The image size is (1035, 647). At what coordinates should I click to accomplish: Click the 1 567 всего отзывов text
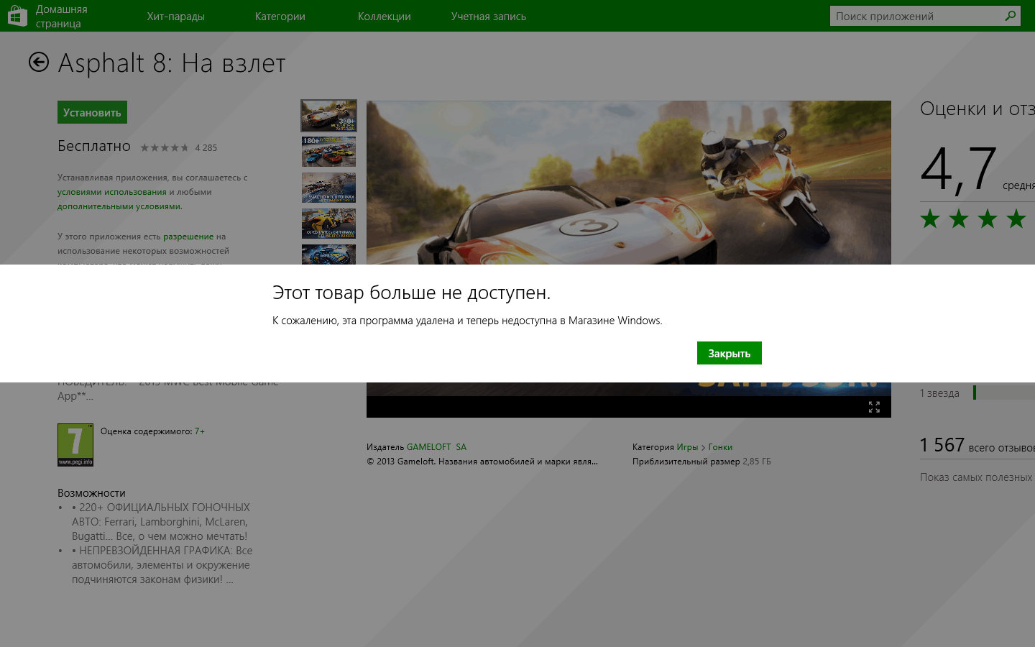point(977,446)
